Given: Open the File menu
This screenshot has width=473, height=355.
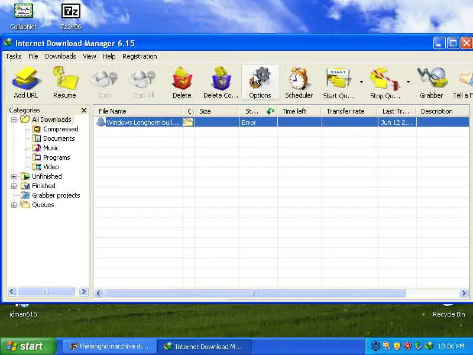Looking at the screenshot, I should coord(33,56).
